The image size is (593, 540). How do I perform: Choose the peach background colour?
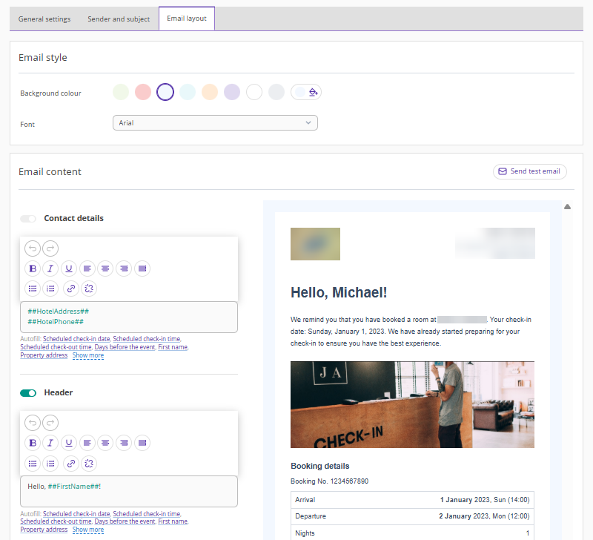point(210,92)
